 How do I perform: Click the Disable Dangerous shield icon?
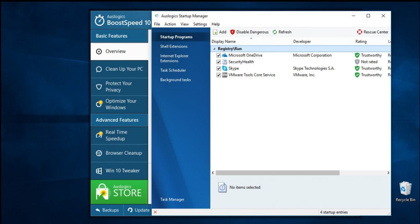point(233,32)
